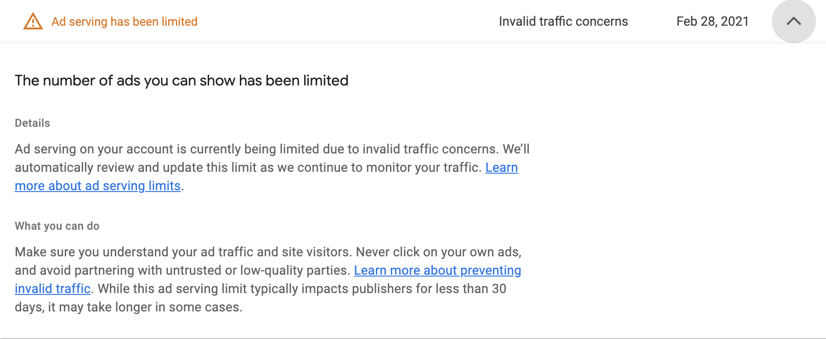Click the 'Learn' link ending the Details paragraph
The image size is (826, 339).
pyautogui.click(x=502, y=168)
